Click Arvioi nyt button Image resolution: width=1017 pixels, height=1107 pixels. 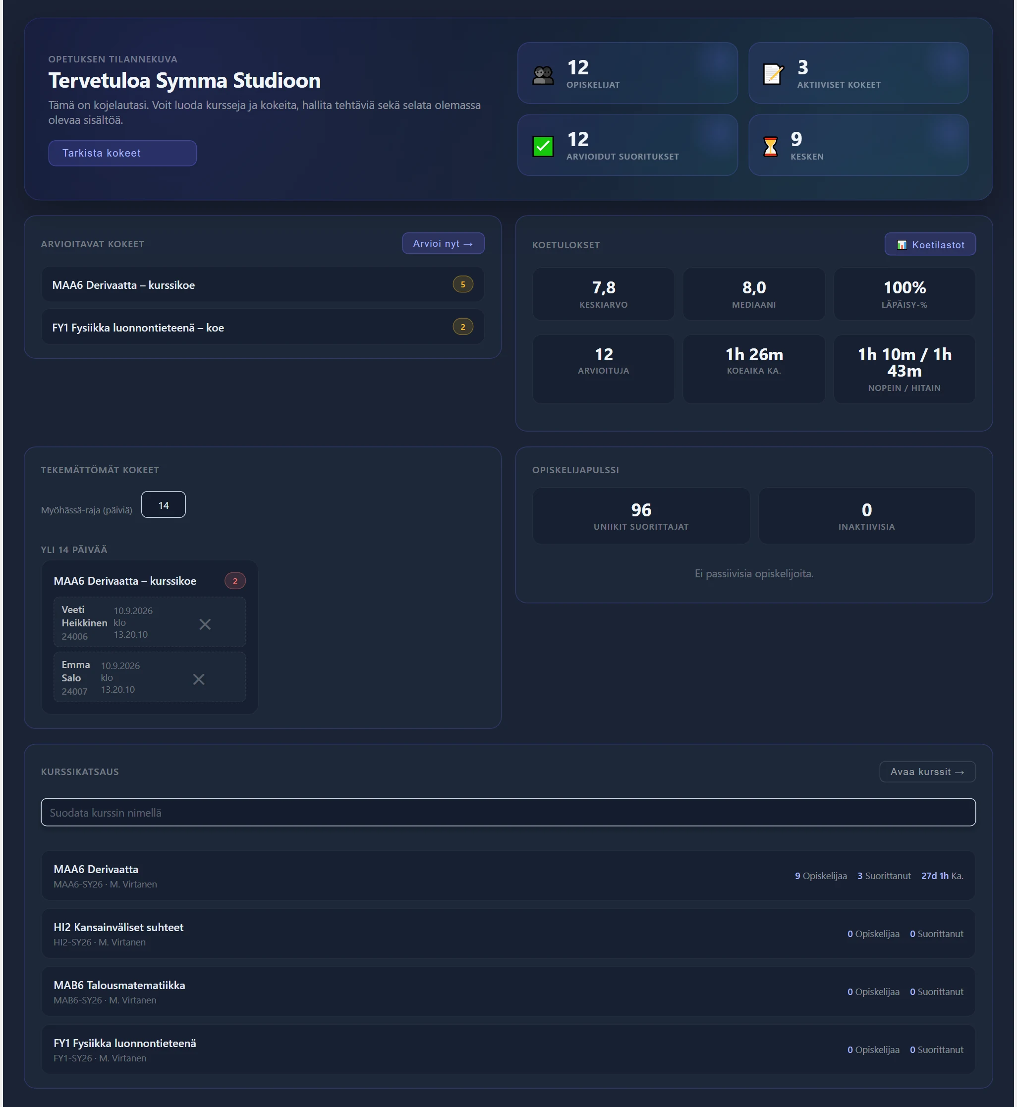[443, 243]
